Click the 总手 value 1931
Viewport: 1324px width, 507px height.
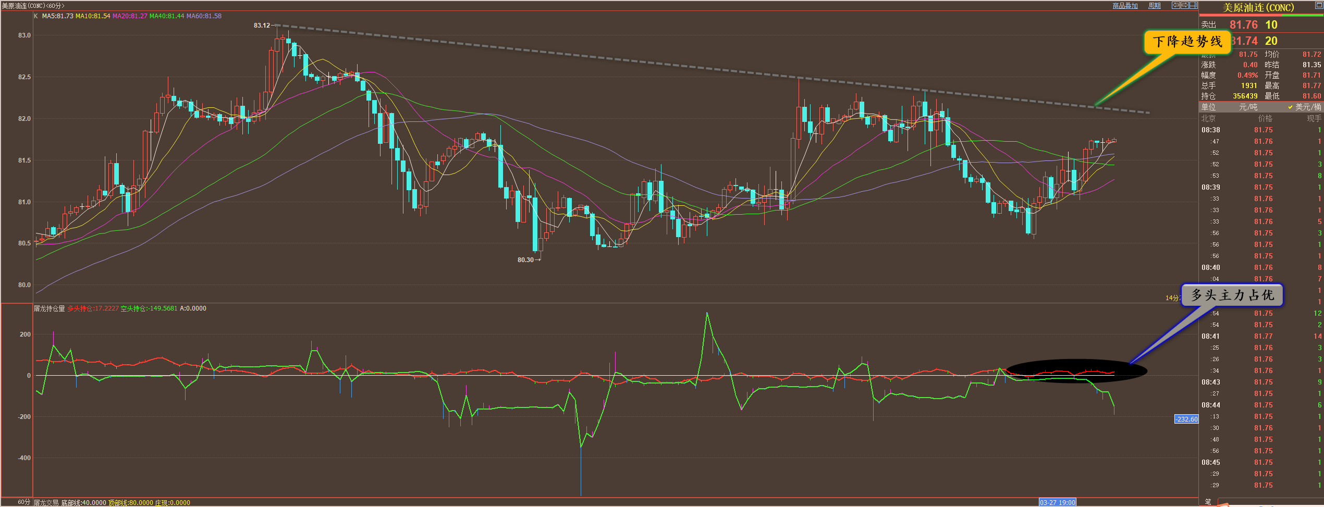pyautogui.click(x=1249, y=85)
